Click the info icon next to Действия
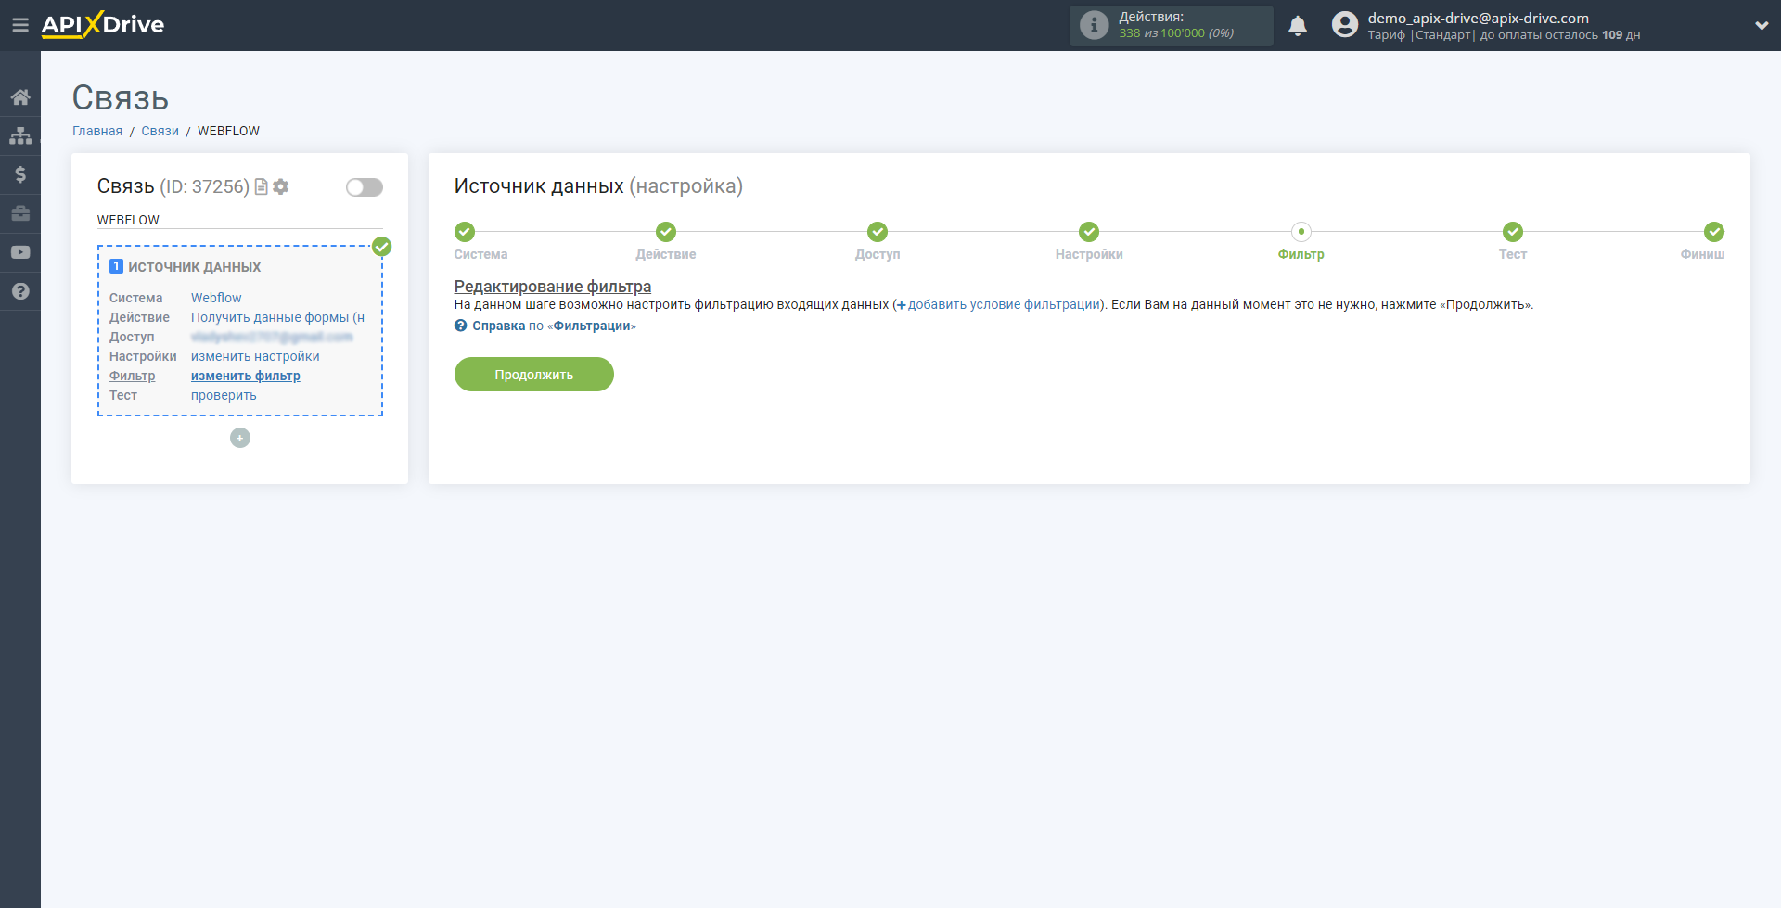 1095,25
